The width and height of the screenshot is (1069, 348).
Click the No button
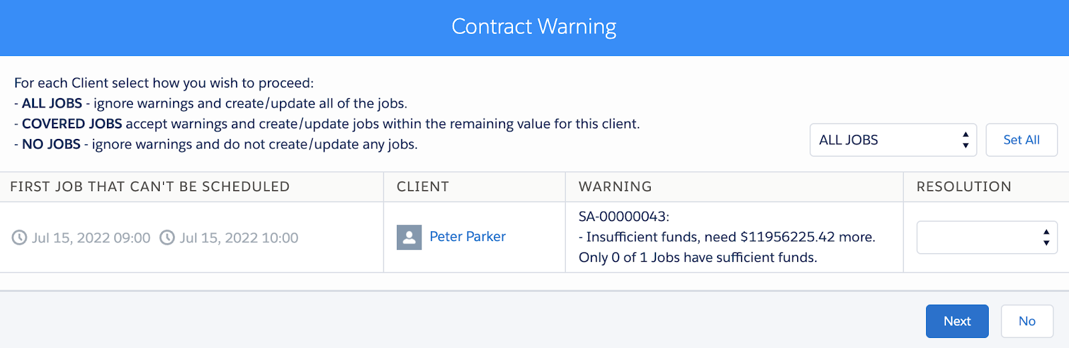coord(1027,321)
